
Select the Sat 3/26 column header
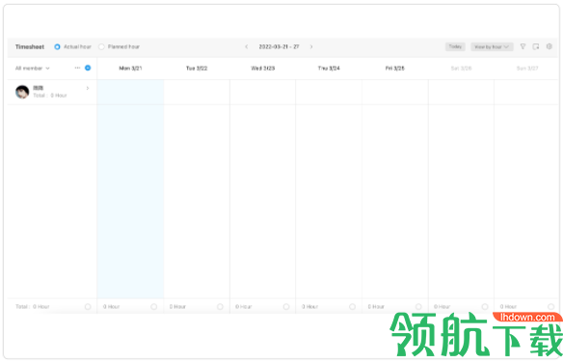(462, 69)
